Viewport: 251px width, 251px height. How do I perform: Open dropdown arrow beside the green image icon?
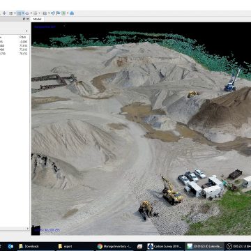(68, 13)
